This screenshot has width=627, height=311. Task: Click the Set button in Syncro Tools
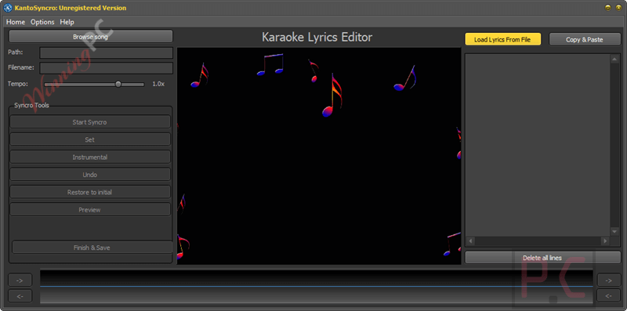pos(90,139)
